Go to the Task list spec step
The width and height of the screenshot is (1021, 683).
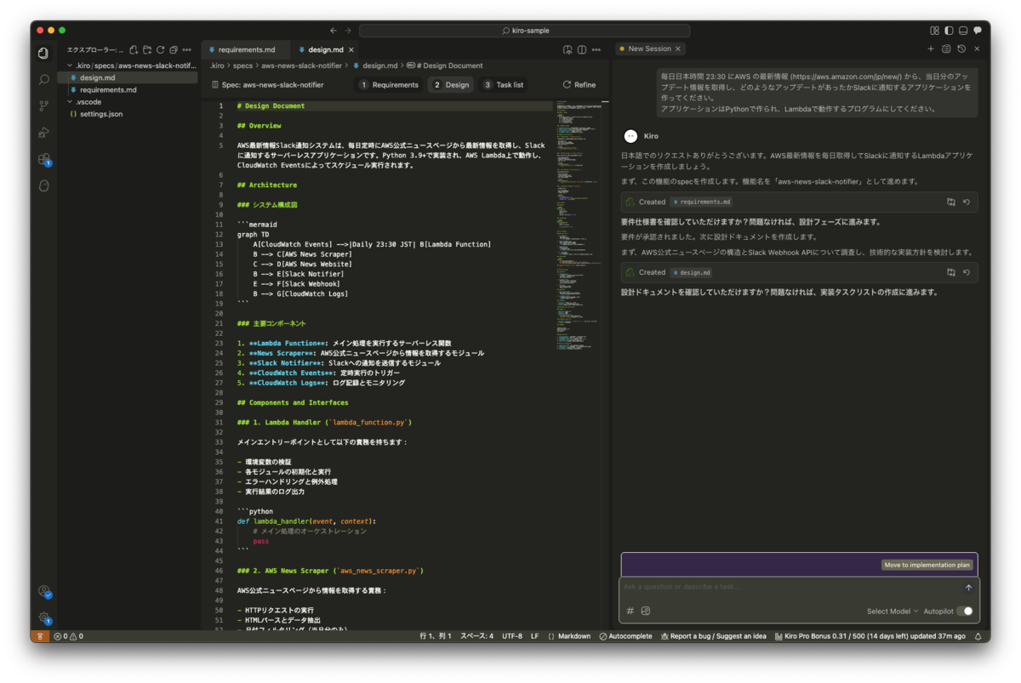504,85
